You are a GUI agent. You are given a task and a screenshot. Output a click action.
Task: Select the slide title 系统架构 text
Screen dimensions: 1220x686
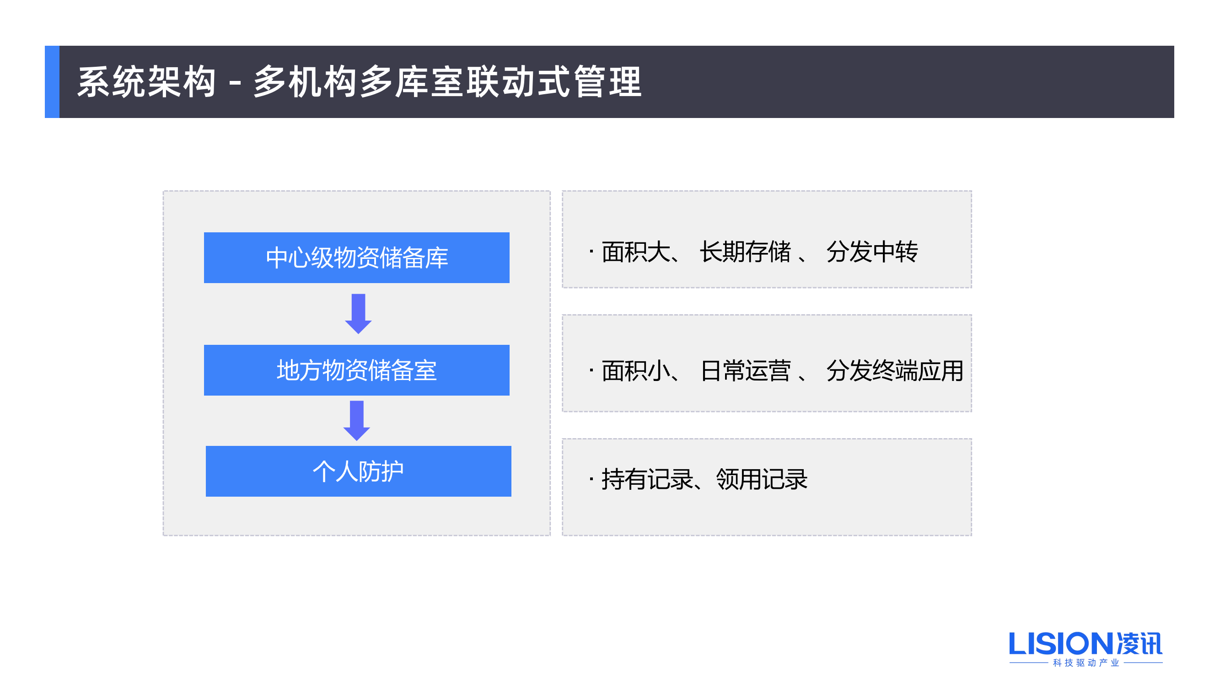tap(147, 82)
